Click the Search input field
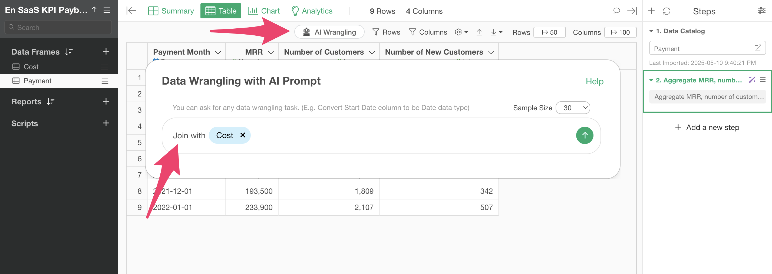The height and width of the screenshot is (274, 772). click(58, 27)
